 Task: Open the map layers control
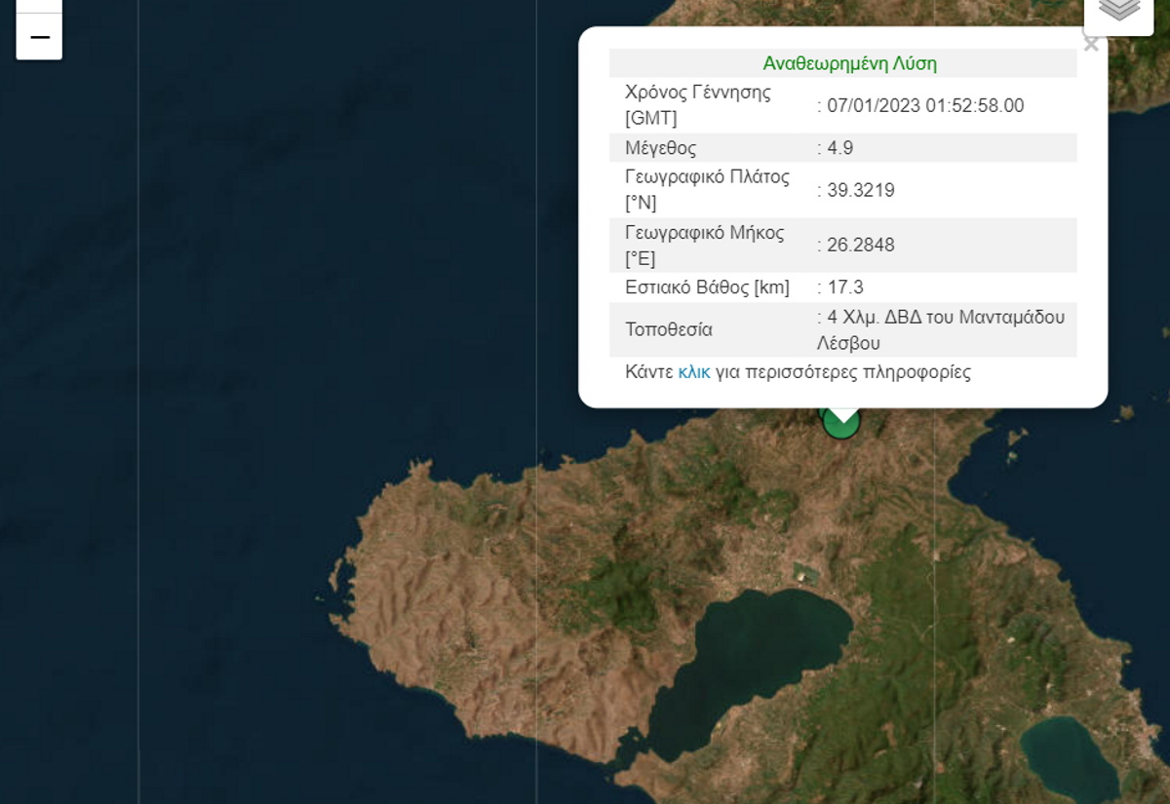point(1118,10)
